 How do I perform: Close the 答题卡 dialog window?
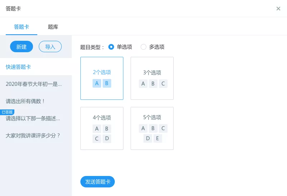[x=278, y=9]
